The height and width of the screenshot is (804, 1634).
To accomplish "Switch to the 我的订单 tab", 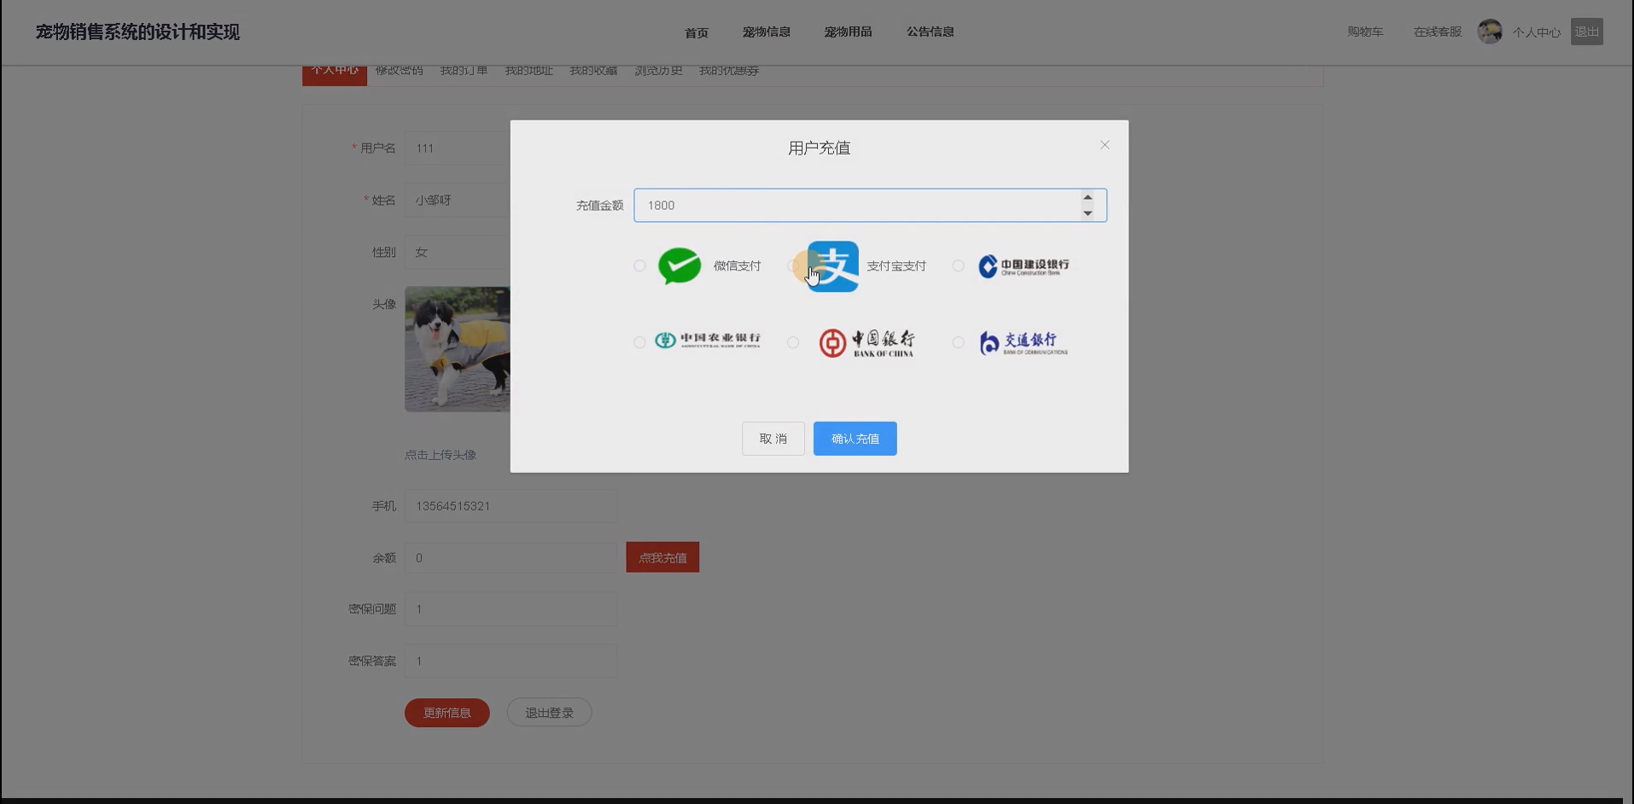I will 464,71.
